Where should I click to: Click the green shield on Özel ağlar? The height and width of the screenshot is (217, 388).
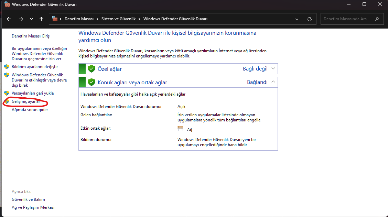[x=91, y=69]
